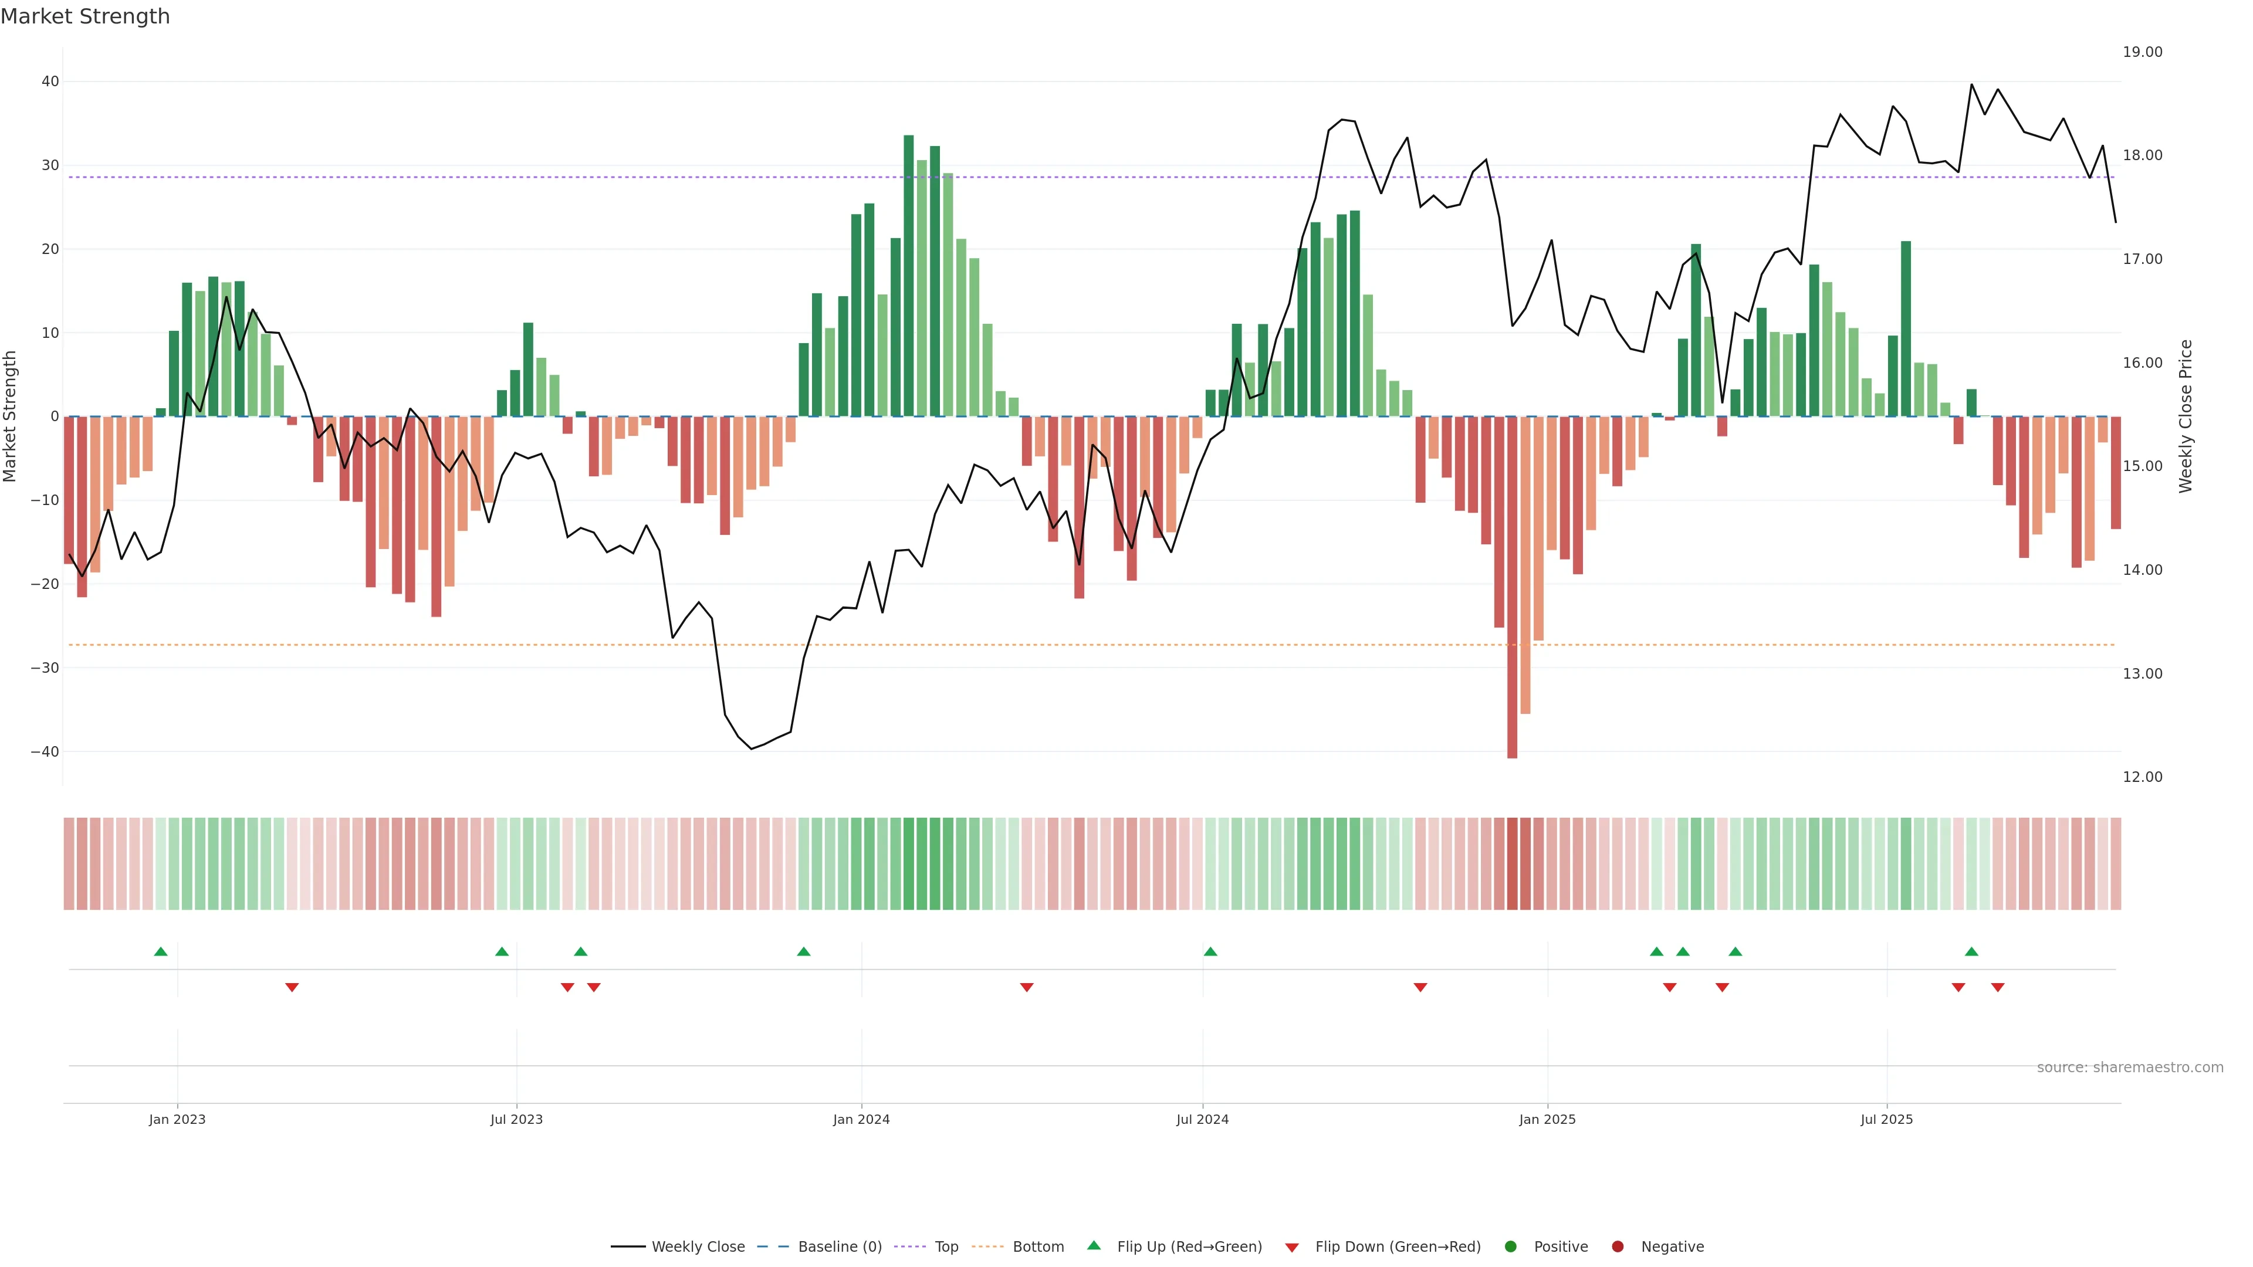Click the first green flip-up marker before Jan 2023
Viewport: 2253px width, 1267px height.
click(161, 951)
